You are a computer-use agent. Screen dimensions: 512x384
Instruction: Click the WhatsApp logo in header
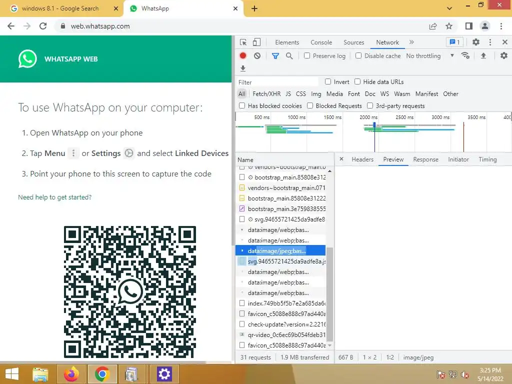(27, 59)
